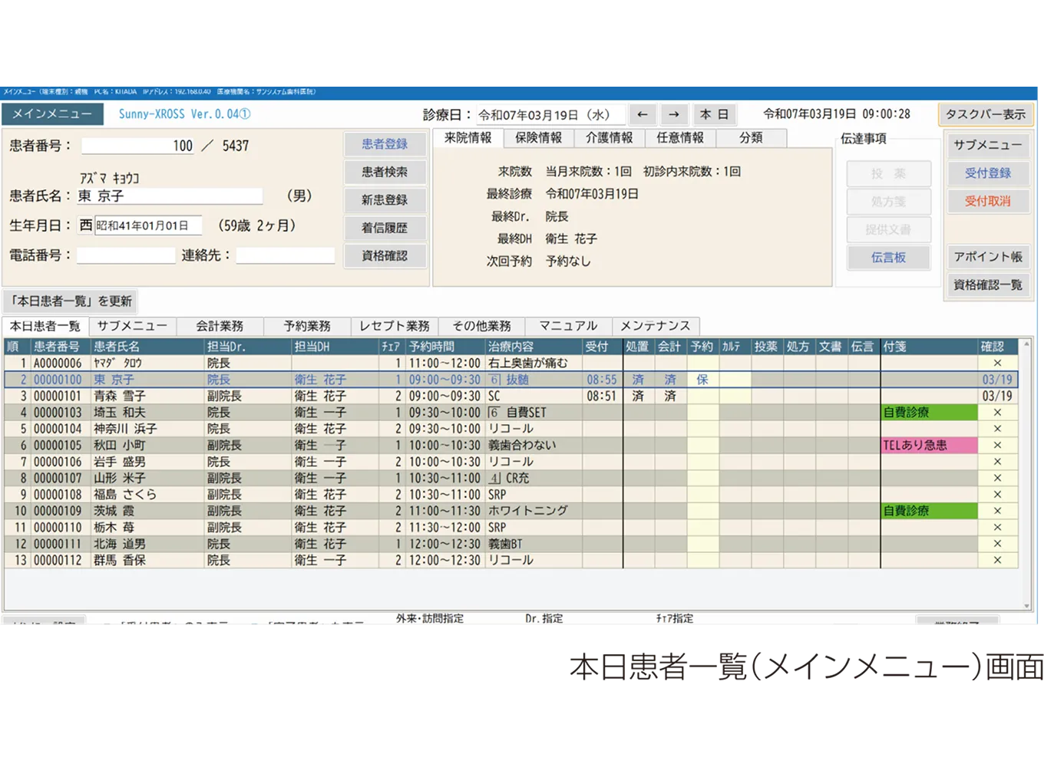Switch to 分類 tab

(x=751, y=138)
